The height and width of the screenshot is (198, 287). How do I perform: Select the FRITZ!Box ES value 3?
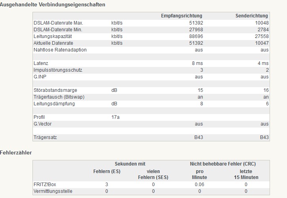click(107, 184)
